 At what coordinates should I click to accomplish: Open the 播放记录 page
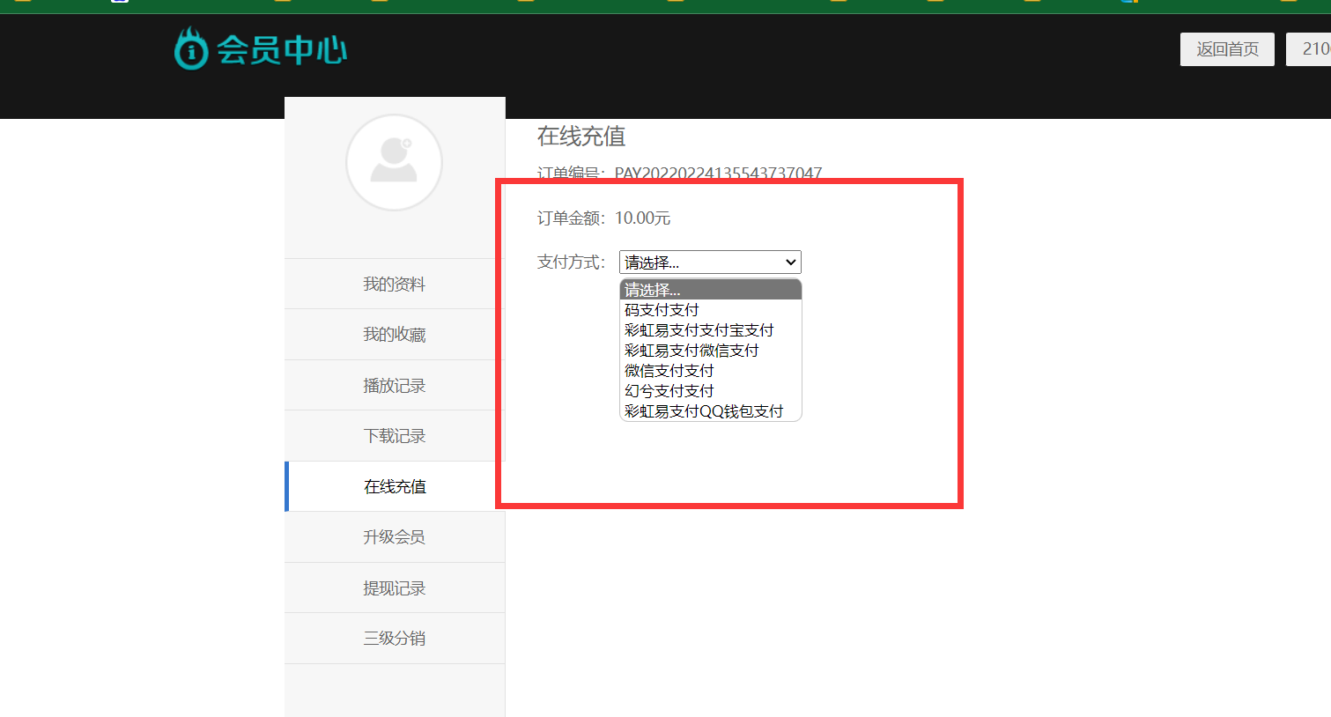[394, 385]
